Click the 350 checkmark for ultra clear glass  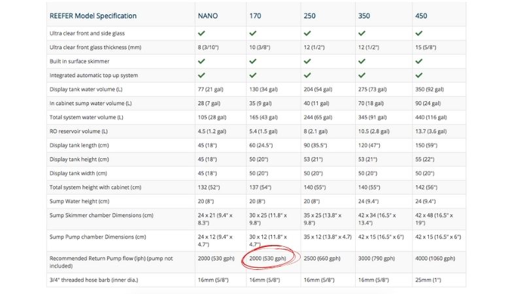click(362, 33)
